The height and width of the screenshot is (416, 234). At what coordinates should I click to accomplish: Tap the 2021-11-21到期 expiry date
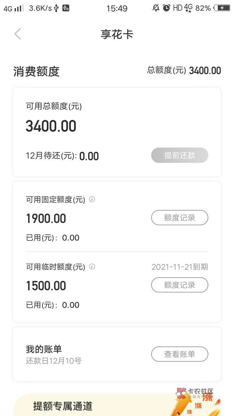click(x=180, y=267)
